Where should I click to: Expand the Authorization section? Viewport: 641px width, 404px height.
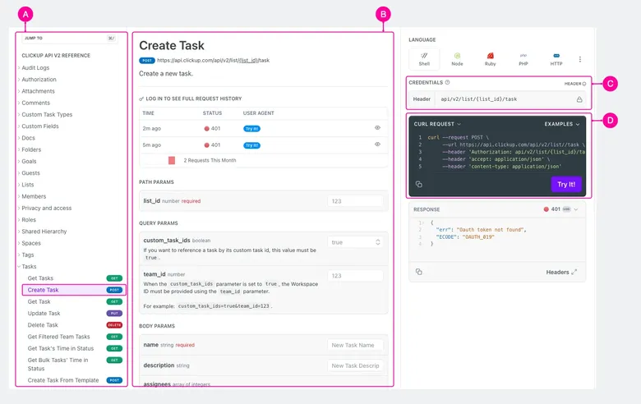(x=39, y=80)
